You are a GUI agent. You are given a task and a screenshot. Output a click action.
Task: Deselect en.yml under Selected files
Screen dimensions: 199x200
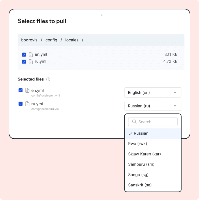20,90
